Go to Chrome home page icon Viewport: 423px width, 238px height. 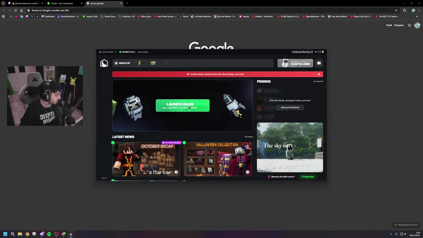click(x=21, y=10)
